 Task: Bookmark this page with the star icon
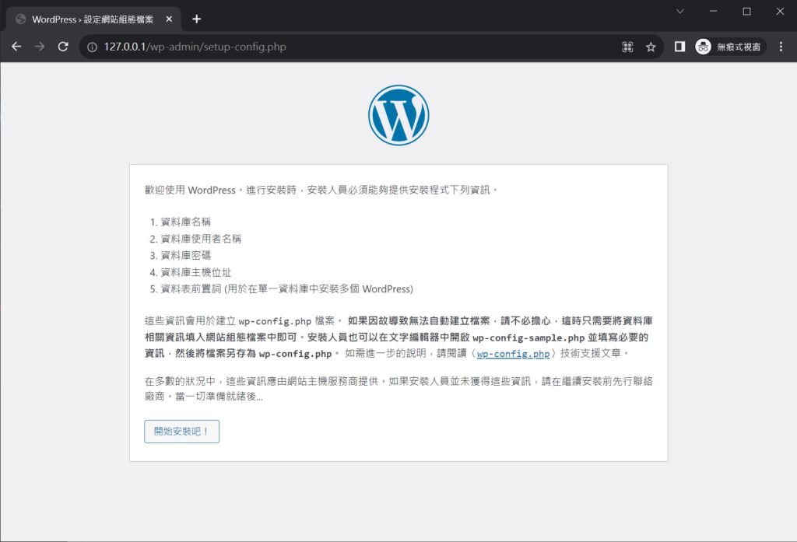(x=651, y=47)
